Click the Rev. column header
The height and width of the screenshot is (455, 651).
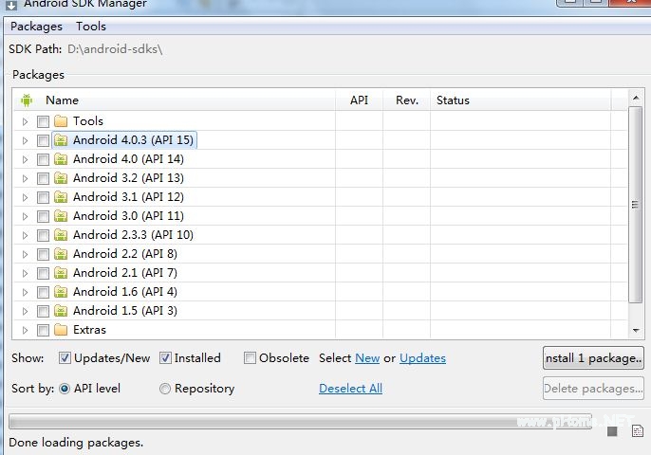point(407,100)
